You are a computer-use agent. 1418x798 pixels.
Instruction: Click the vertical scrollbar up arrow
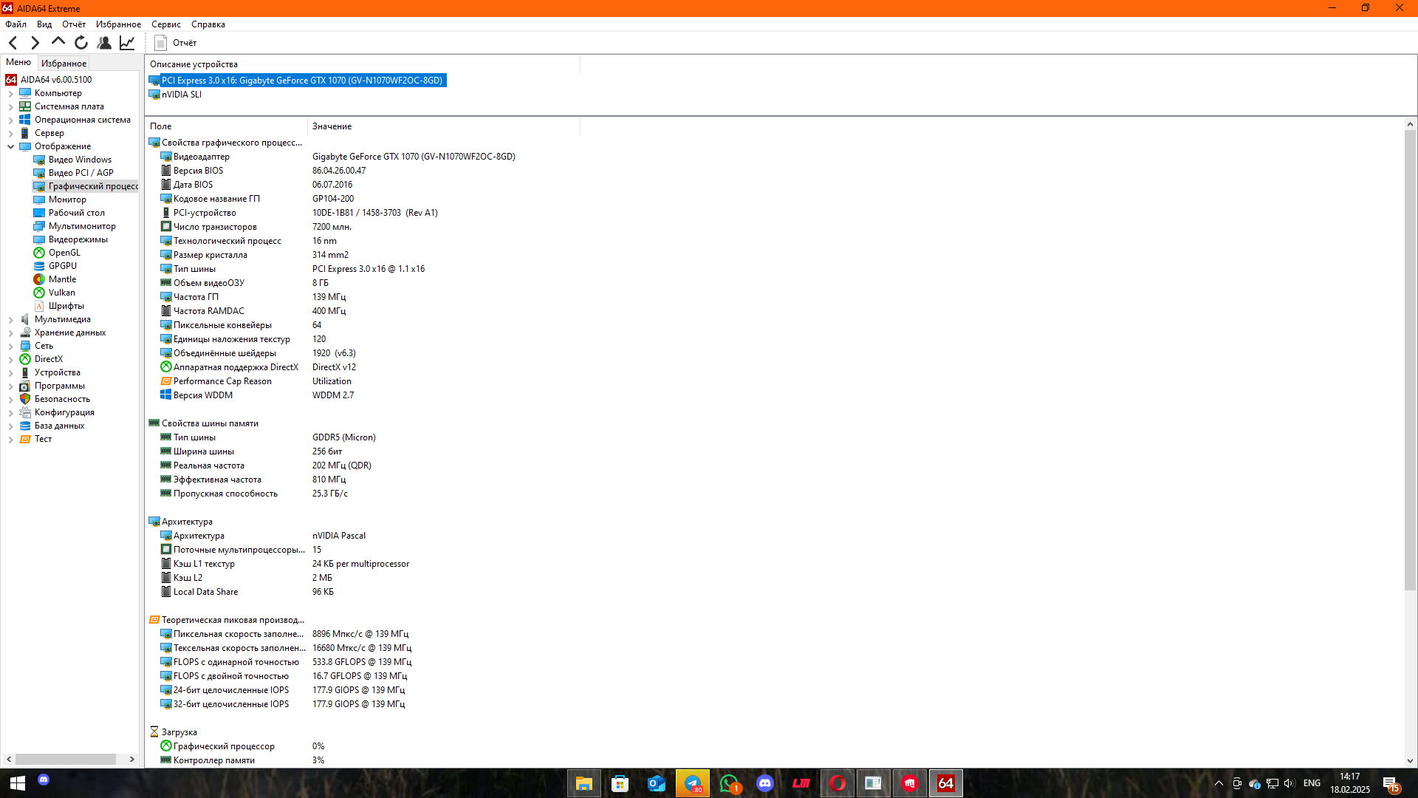coord(1410,124)
